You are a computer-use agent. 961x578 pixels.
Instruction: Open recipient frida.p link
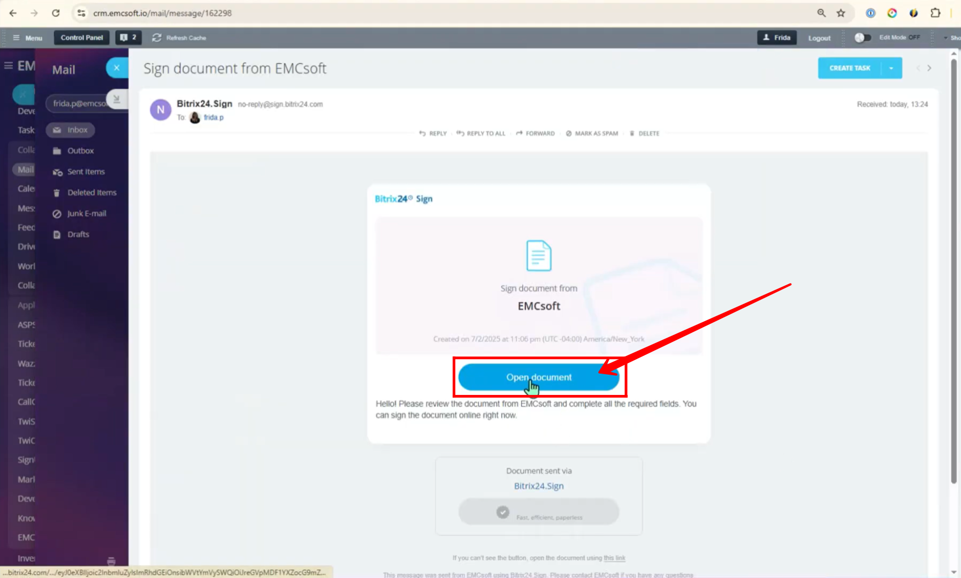tap(213, 118)
